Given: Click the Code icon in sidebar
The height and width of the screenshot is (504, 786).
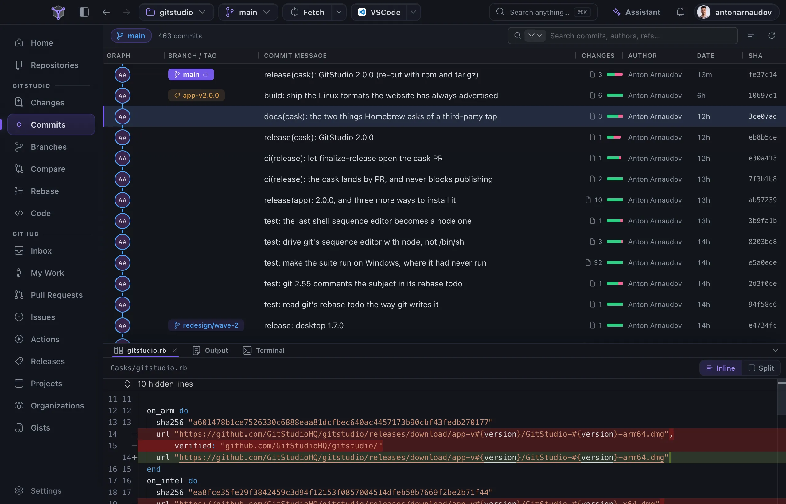Looking at the screenshot, I should point(19,213).
